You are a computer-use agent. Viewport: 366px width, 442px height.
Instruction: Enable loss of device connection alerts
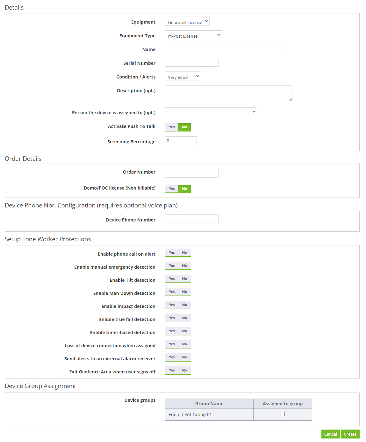point(172,344)
